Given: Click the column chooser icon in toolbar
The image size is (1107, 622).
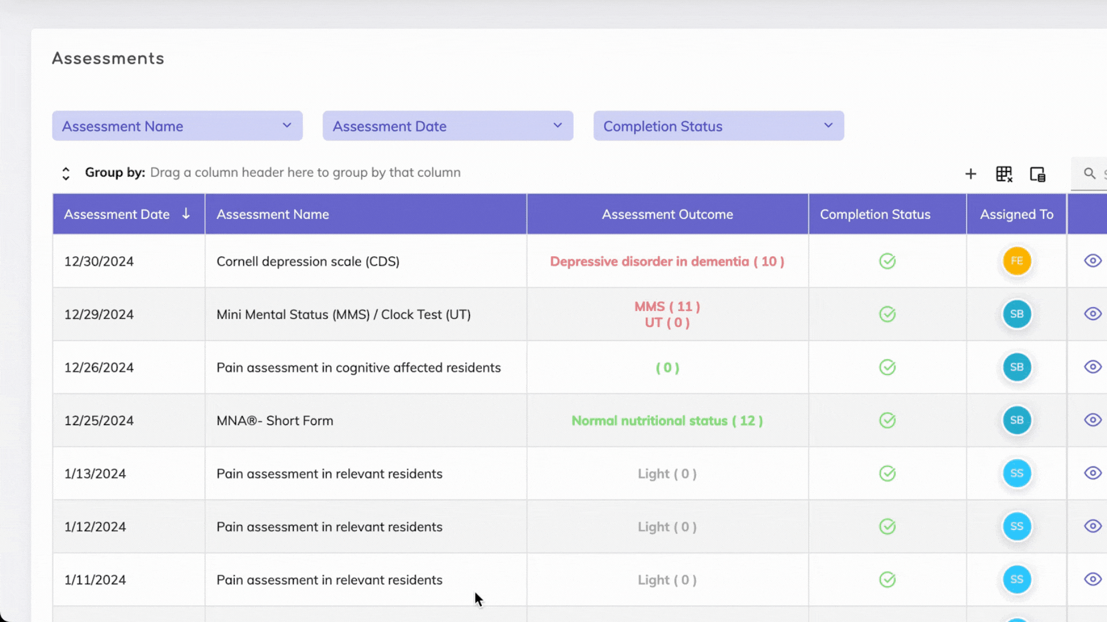Looking at the screenshot, I should 1037,174.
